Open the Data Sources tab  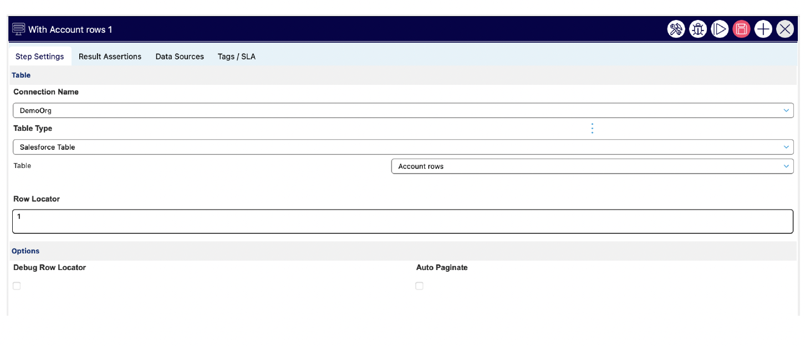pyautogui.click(x=180, y=57)
